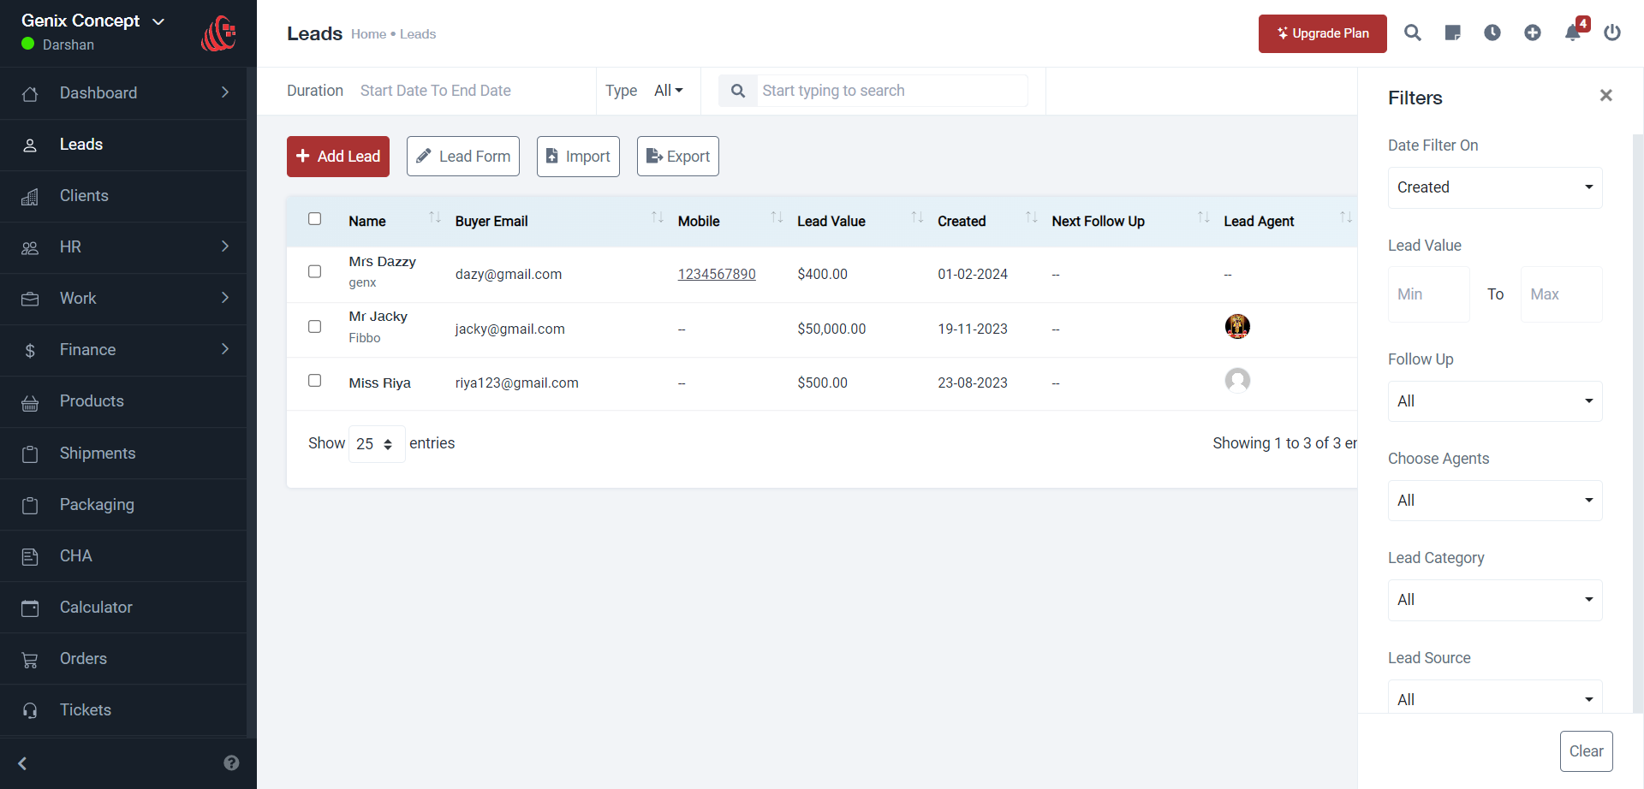Open Shipments in sidebar
Viewport: 1644px width, 789px height.
point(123,454)
